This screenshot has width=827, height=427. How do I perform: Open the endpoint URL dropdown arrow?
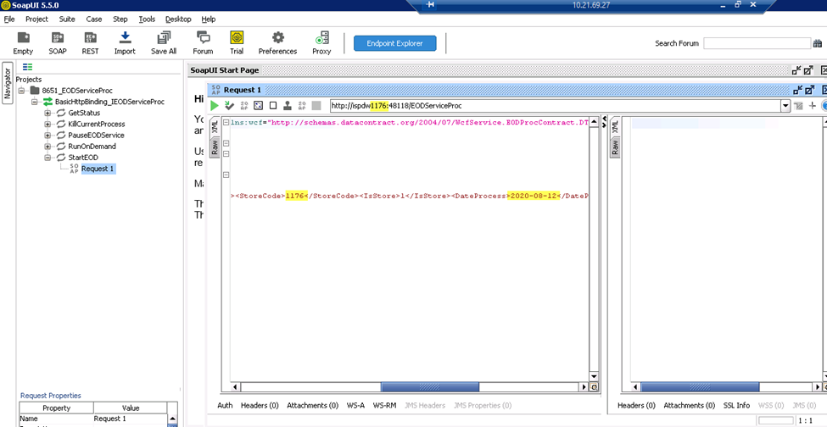[785, 106]
